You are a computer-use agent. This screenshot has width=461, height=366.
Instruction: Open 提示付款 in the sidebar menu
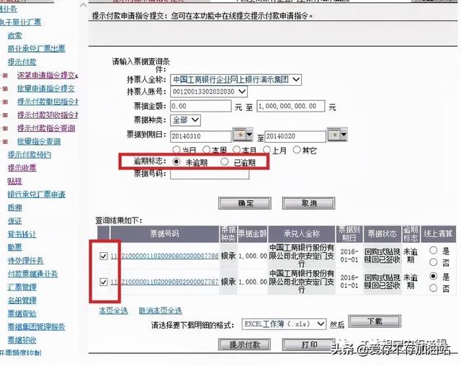(x=22, y=62)
